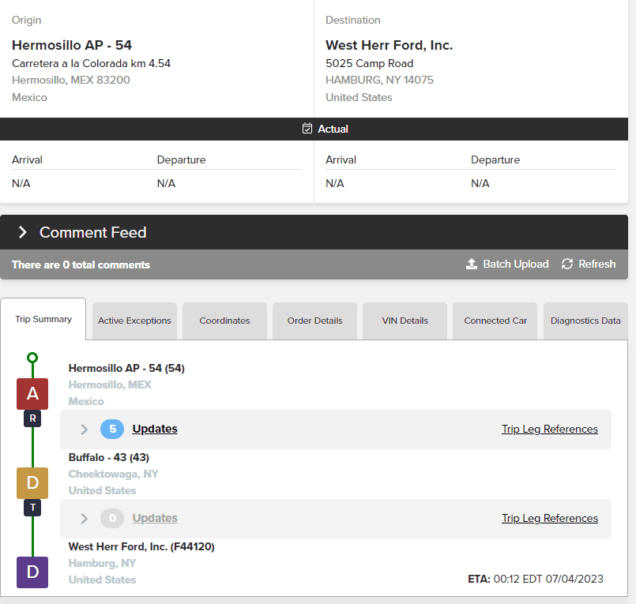Expand updates chevron for Buffalo leg
The image size is (636, 604).
click(x=84, y=519)
